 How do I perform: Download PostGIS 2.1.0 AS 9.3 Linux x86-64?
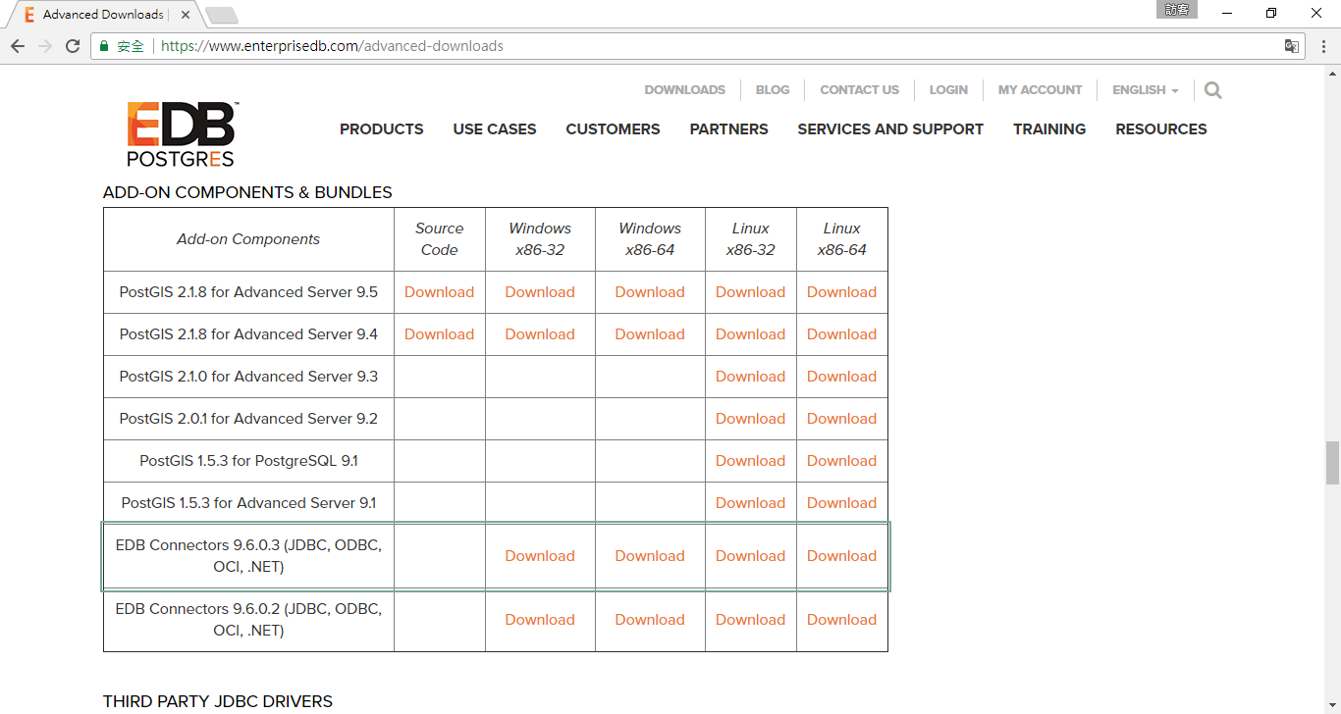click(x=841, y=377)
